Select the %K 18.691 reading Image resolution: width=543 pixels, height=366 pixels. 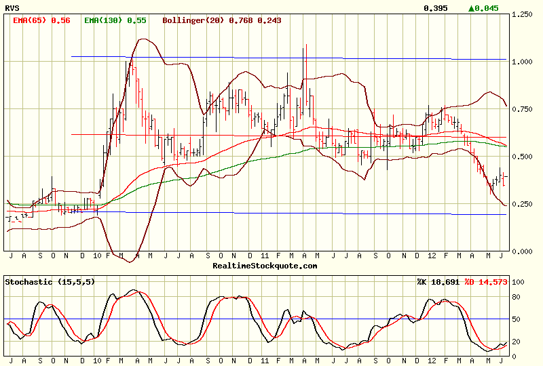[439, 281]
